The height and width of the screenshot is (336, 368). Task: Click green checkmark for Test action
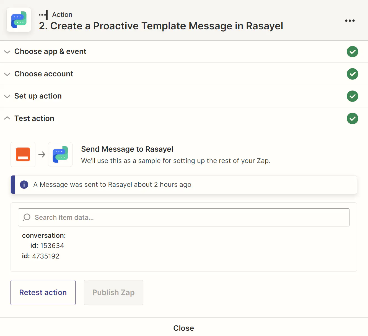pyautogui.click(x=352, y=118)
